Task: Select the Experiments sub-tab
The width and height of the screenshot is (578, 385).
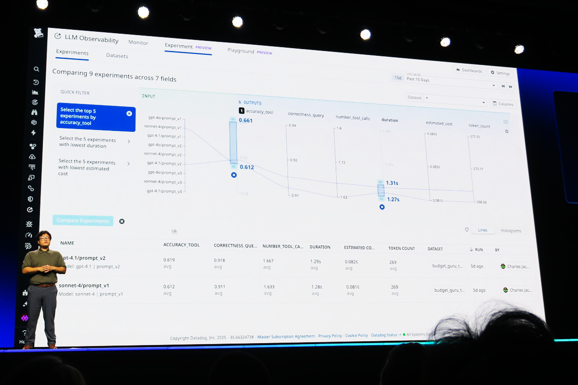Action: (72, 52)
